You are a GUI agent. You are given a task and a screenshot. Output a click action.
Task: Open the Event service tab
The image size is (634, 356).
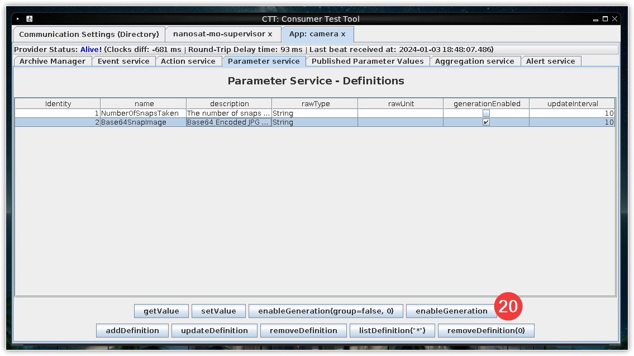123,61
